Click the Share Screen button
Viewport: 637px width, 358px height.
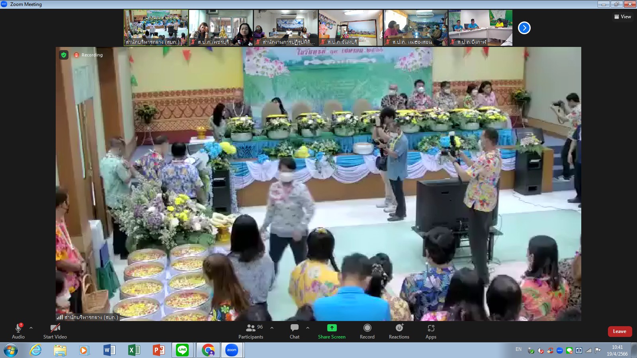(332, 331)
